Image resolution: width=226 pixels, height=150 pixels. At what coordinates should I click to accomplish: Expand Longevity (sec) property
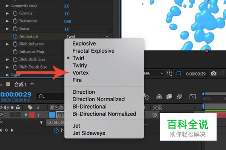click(7, 6)
